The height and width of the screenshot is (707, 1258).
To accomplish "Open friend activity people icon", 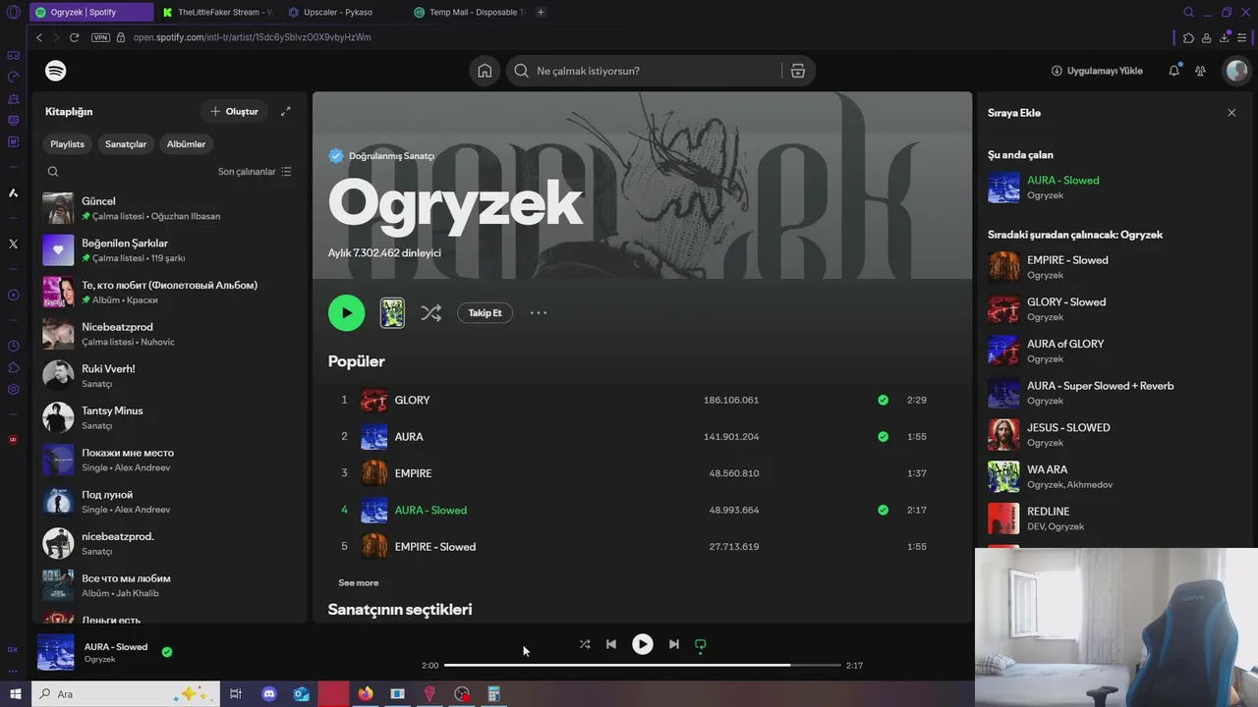I will click(1200, 71).
